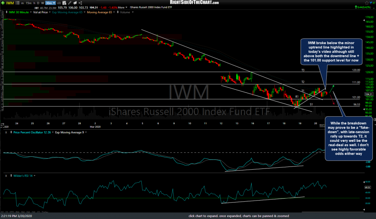376x219 pixels.
Task: Click the swap arrows icon left of date axis
Action: pyautogui.click(x=2, y=125)
